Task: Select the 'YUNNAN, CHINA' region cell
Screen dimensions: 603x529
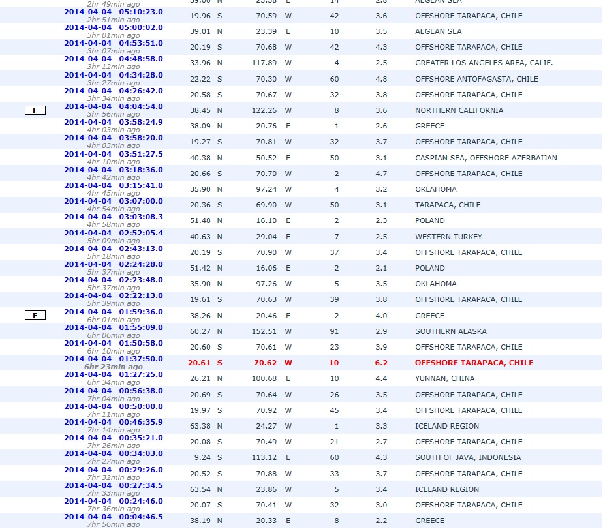Action: [x=444, y=378]
